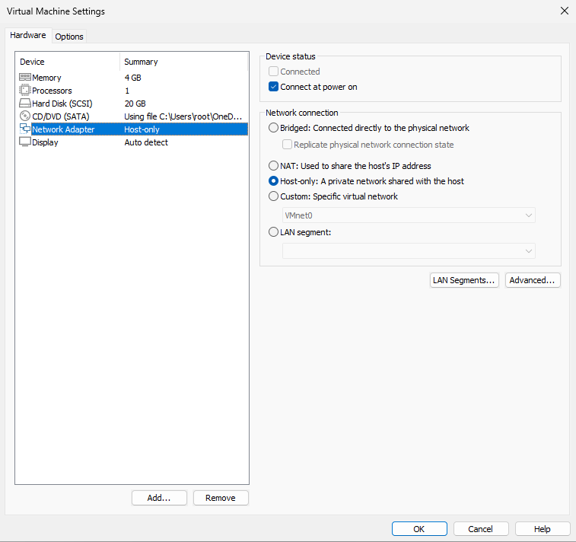Open the Hardware tab

(28, 36)
